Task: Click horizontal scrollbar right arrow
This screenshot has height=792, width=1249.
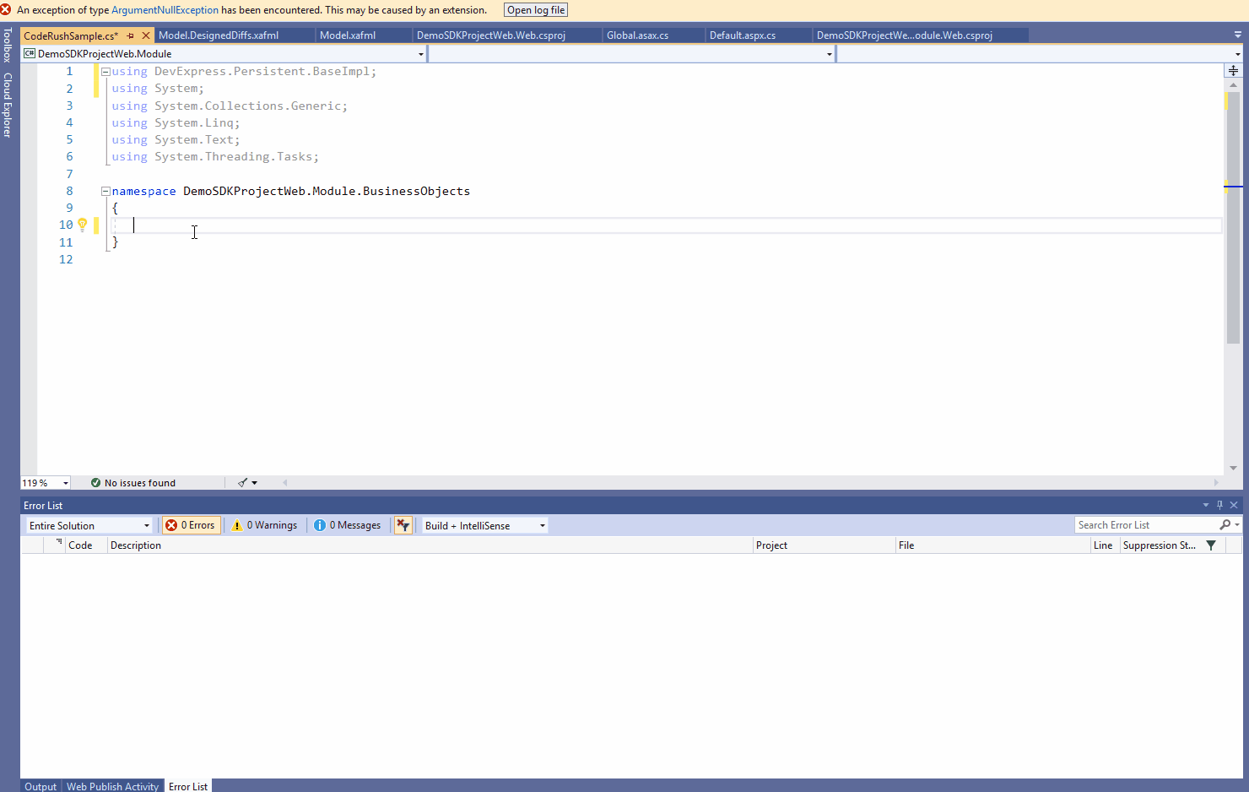Action: point(1216,483)
